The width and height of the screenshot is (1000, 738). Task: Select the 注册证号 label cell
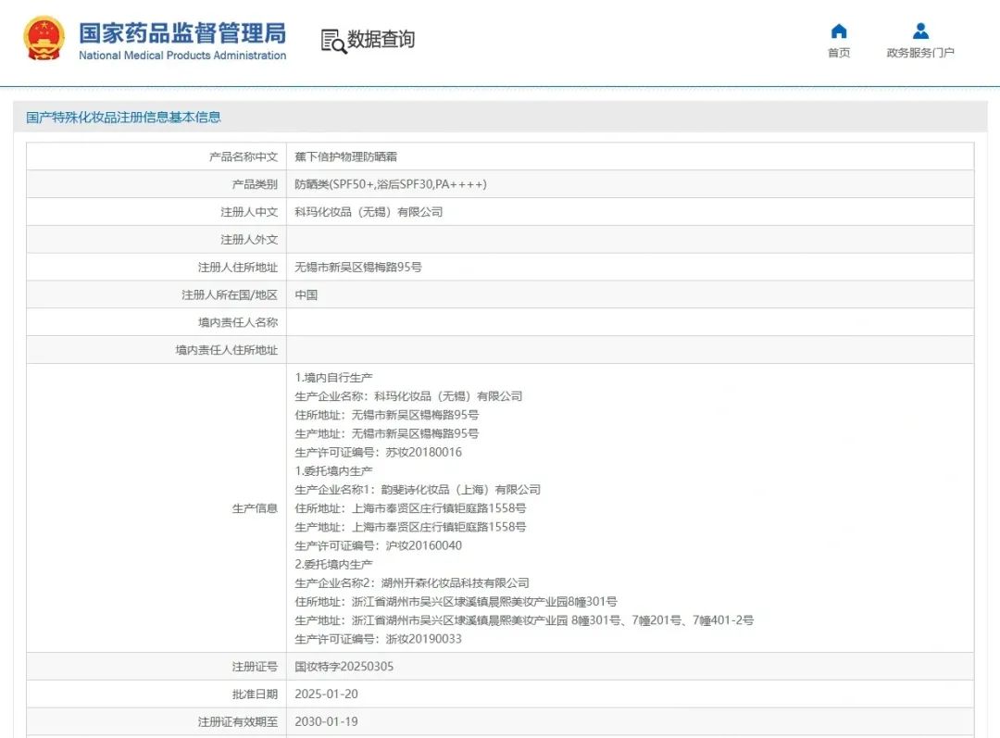coord(156,667)
